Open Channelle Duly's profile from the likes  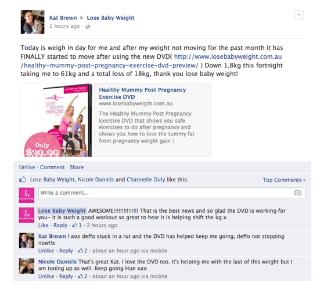tap(146, 180)
